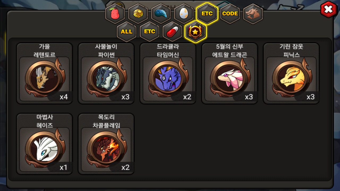
Task: Select the top-row yellow ETC tab
Action: pos(207,14)
